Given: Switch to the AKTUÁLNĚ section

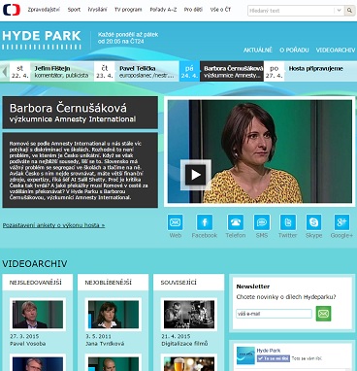Looking at the screenshot, I should point(258,50).
